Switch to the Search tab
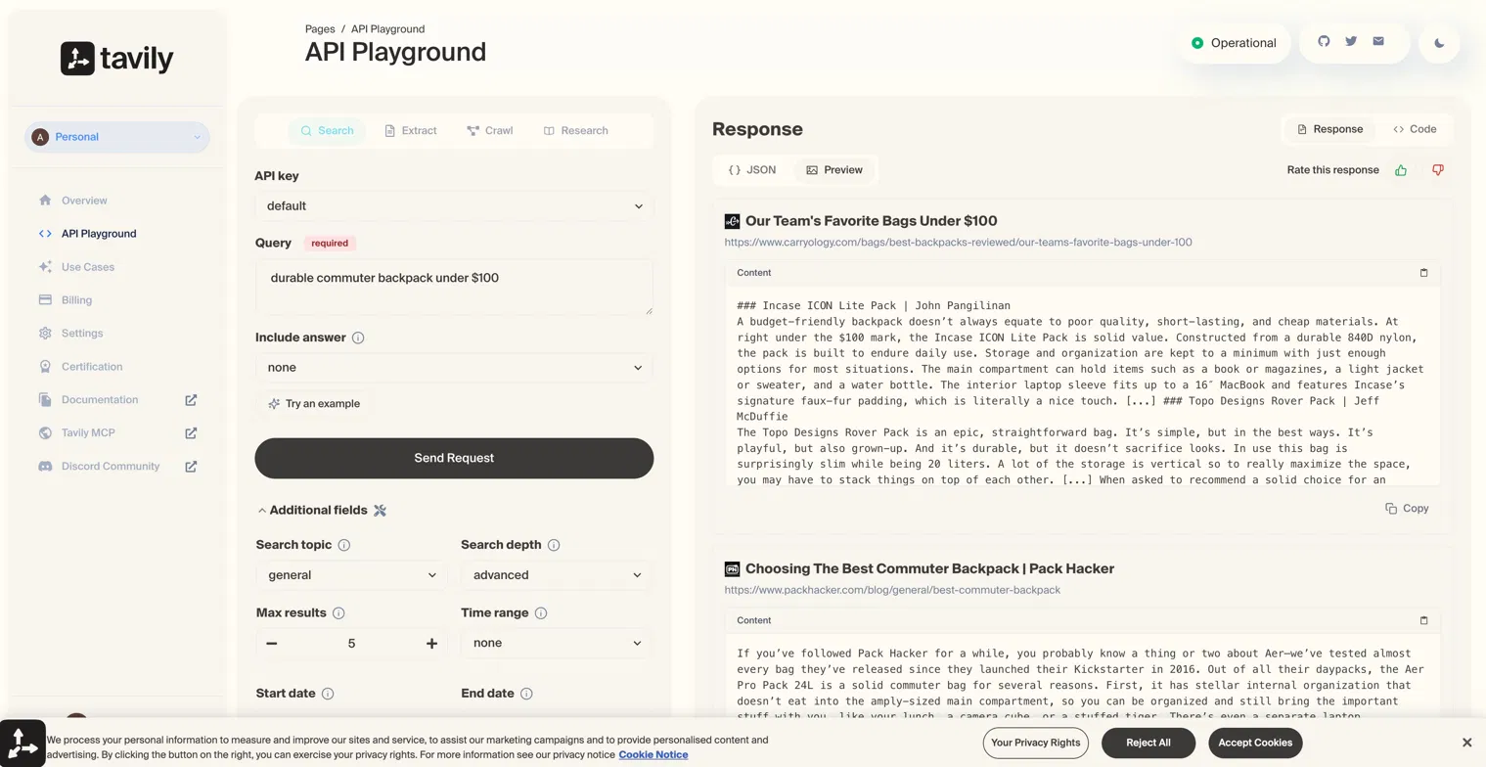The image size is (1486, 767). tap(327, 130)
